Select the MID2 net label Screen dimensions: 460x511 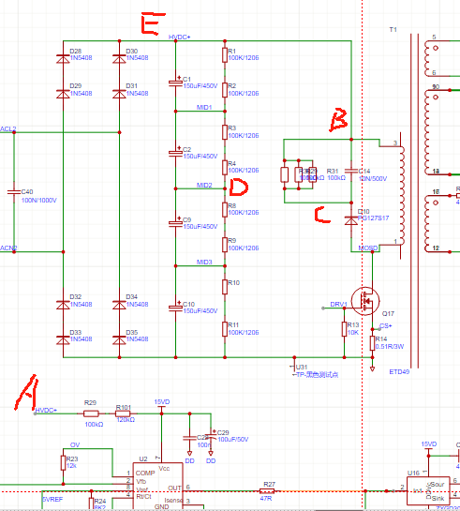[x=204, y=185]
